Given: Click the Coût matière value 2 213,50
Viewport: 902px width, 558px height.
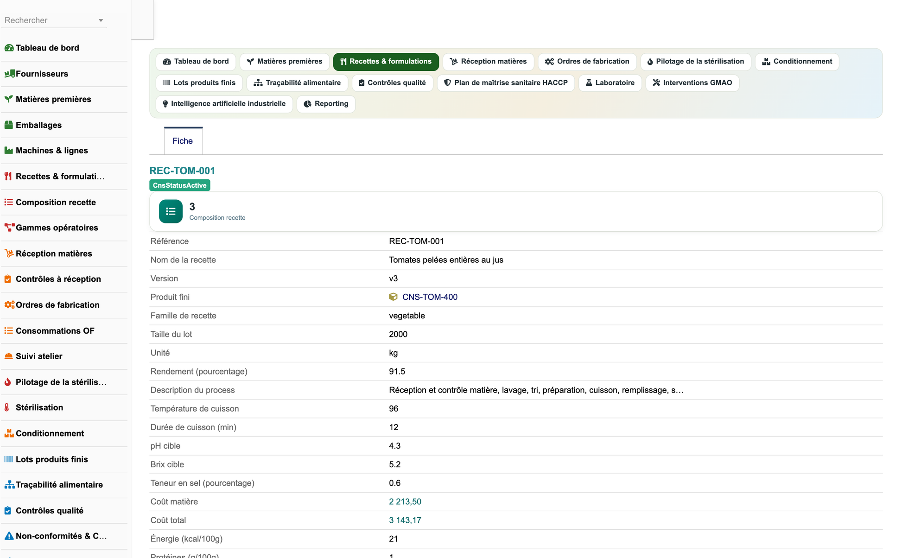Looking at the screenshot, I should [x=405, y=501].
